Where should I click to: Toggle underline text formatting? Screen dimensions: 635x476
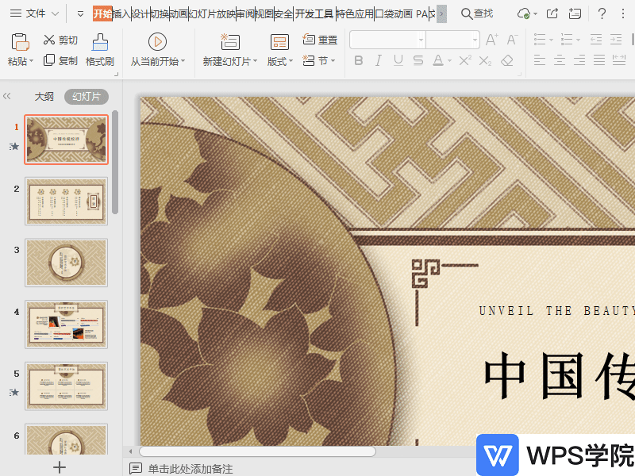point(398,60)
